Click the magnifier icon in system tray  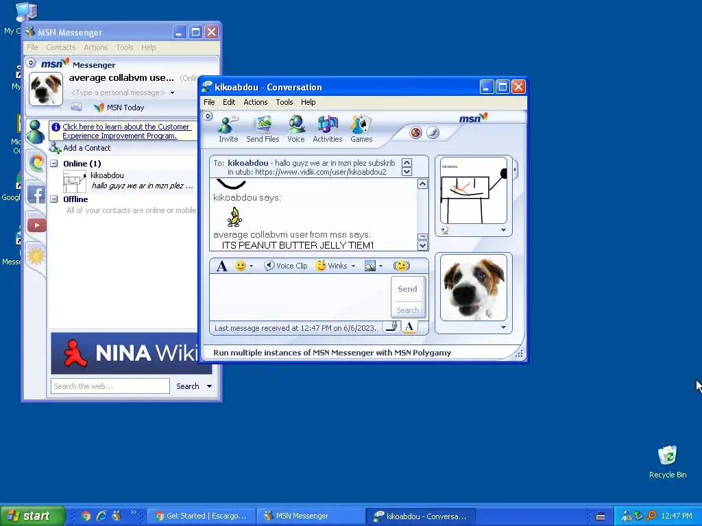click(651, 516)
